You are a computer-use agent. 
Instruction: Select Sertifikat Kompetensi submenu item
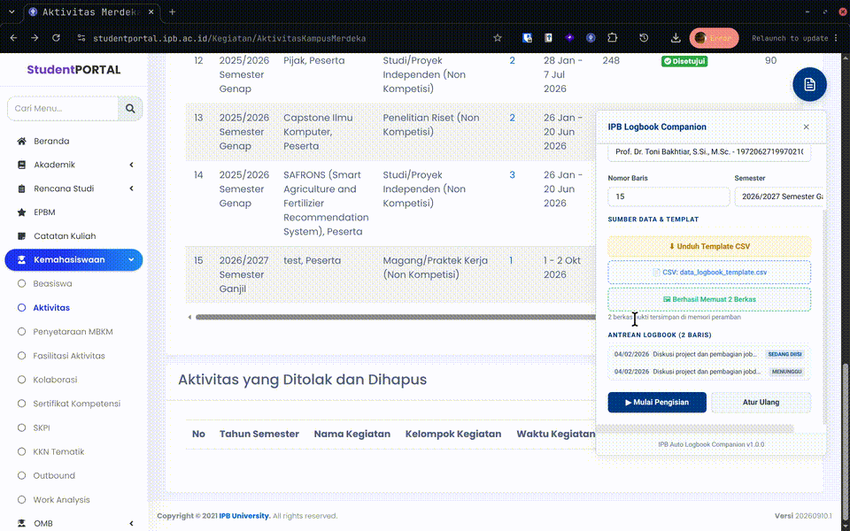(x=76, y=404)
